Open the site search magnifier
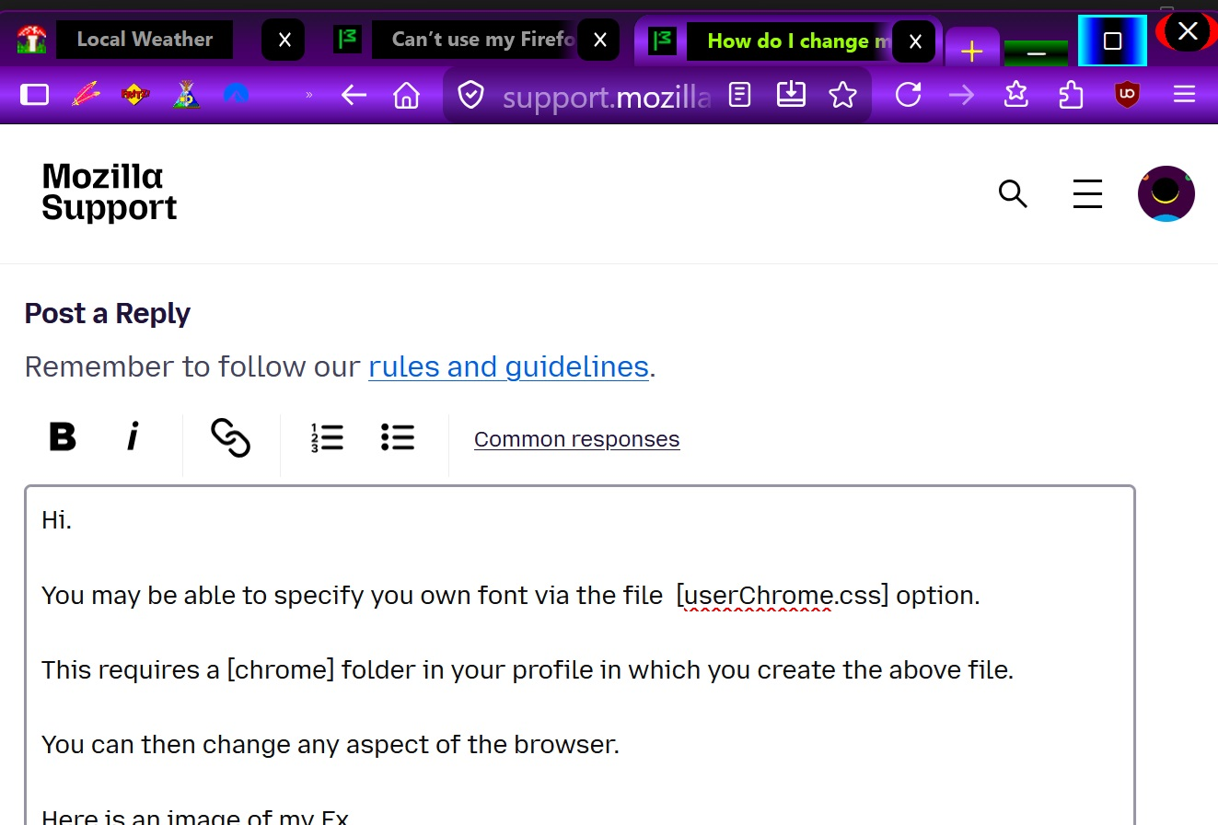This screenshot has height=825, width=1218. (1013, 193)
